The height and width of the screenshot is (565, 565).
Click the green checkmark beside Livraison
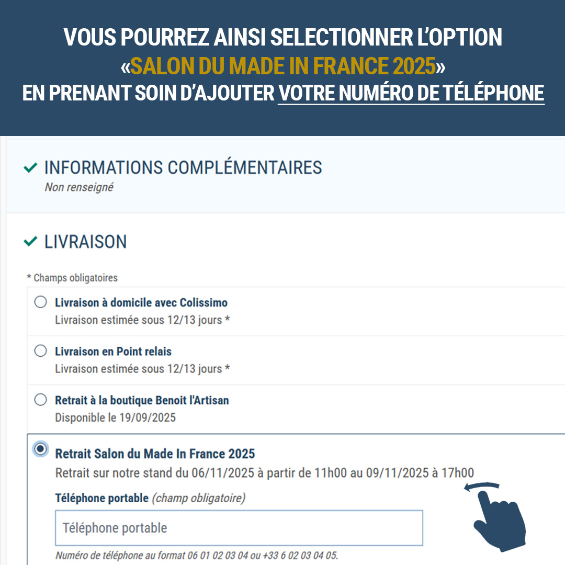[31, 242]
